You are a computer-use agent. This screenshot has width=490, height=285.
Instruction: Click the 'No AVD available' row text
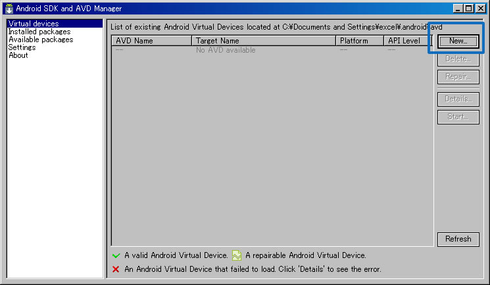point(226,50)
